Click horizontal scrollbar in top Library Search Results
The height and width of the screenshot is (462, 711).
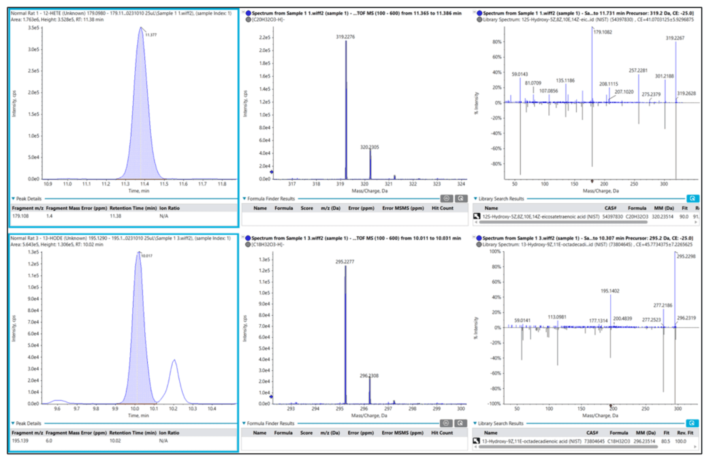point(565,222)
